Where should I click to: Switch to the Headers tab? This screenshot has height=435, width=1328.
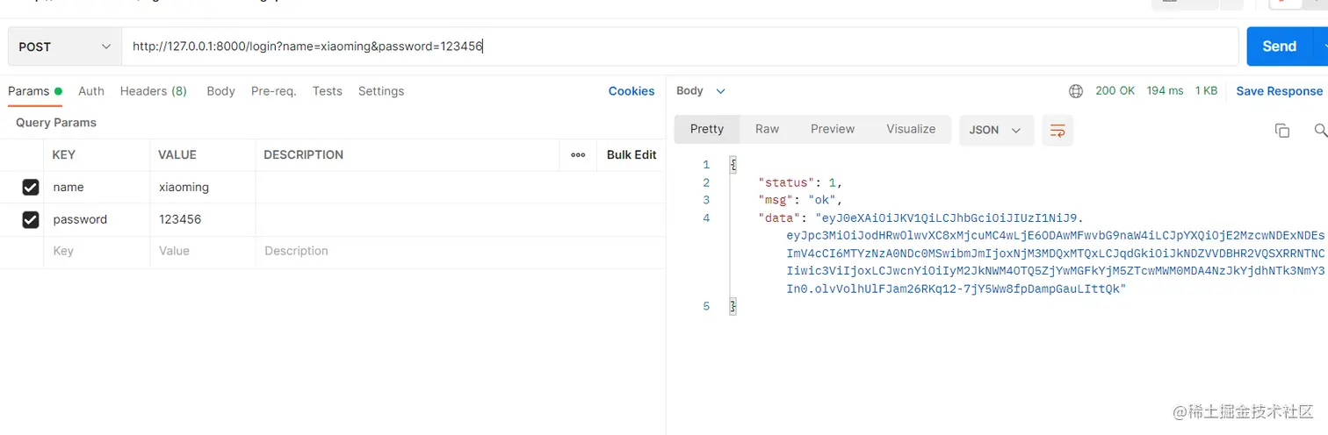pyautogui.click(x=153, y=91)
